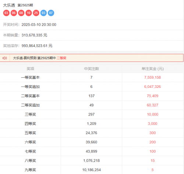Select the blue ball numbered 03
This screenshot has height=174, width=184.
43,13
